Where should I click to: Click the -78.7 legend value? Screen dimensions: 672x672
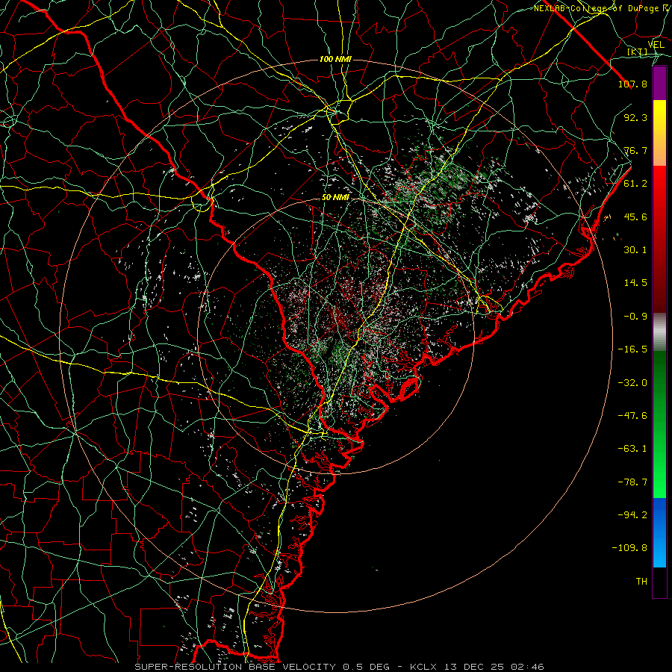click(x=632, y=482)
